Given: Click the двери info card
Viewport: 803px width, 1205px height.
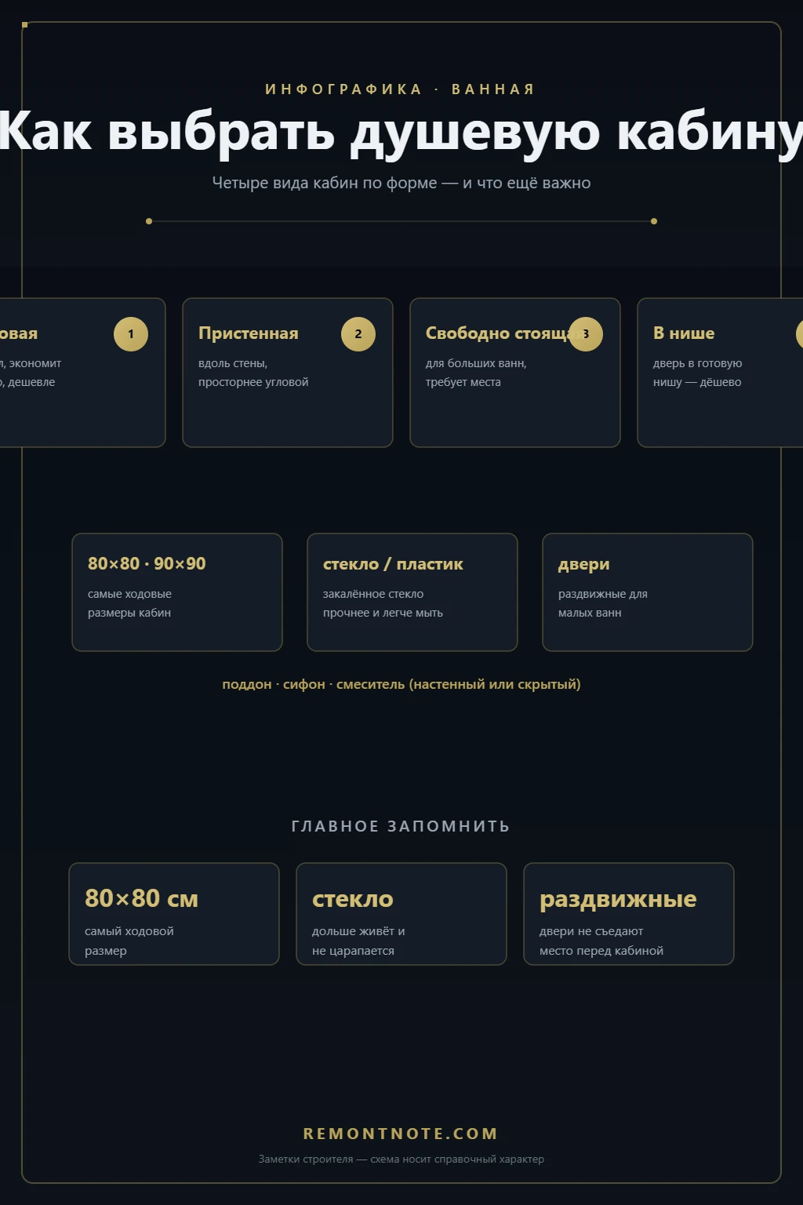Looking at the screenshot, I should 648,592.
